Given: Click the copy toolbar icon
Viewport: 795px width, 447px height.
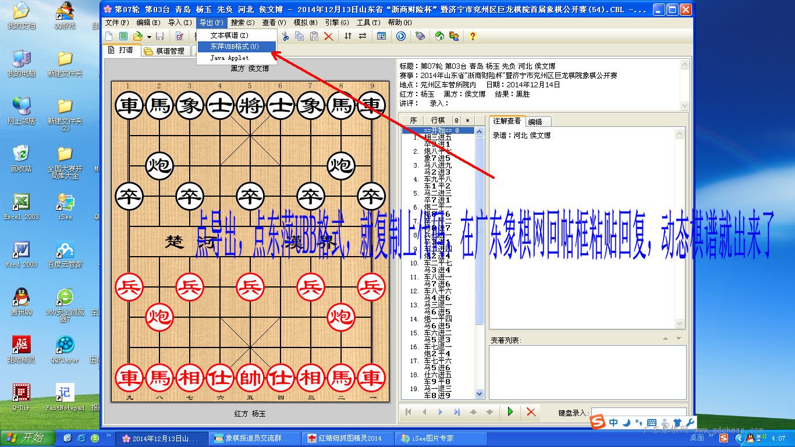Looking at the screenshot, I should (x=300, y=36).
